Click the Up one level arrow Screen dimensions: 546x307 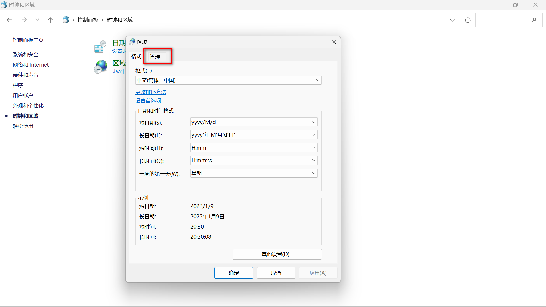(x=50, y=20)
